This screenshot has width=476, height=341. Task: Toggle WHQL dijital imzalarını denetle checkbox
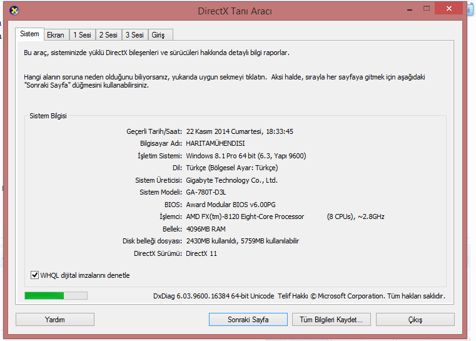point(34,275)
